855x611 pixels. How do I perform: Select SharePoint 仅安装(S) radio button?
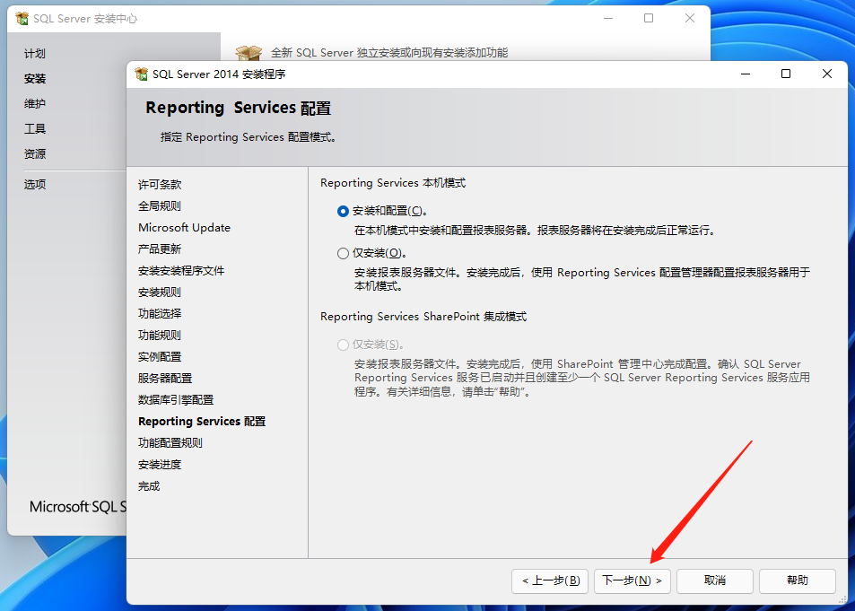click(343, 345)
